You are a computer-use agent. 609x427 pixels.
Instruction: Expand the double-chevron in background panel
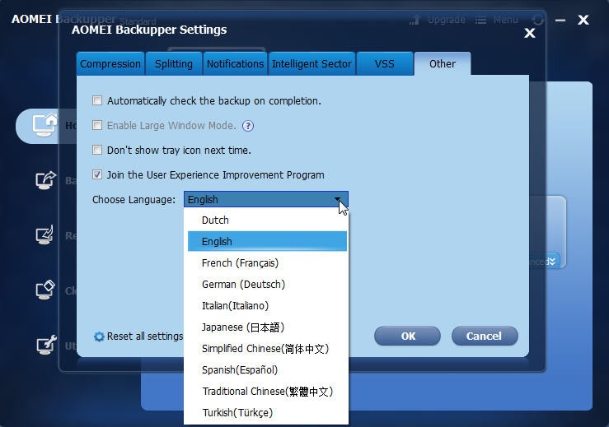pos(552,262)
